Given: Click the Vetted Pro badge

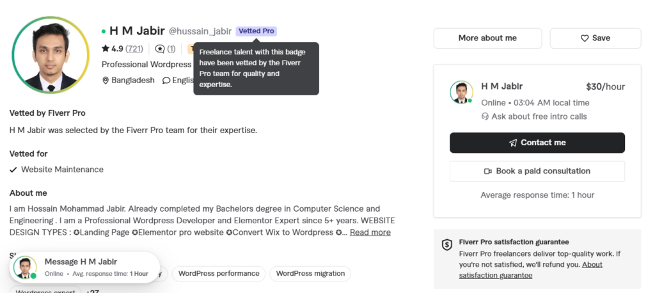Looking at the screenshot, I should click(256, 31).
